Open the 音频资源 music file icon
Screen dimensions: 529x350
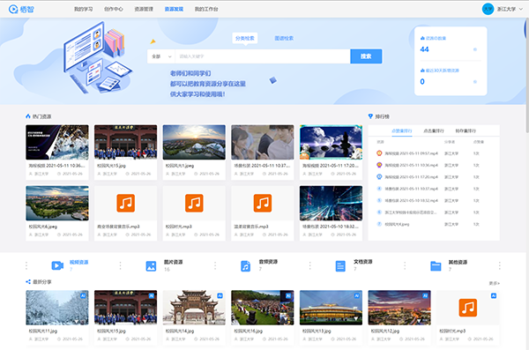(x=246, y=266)
